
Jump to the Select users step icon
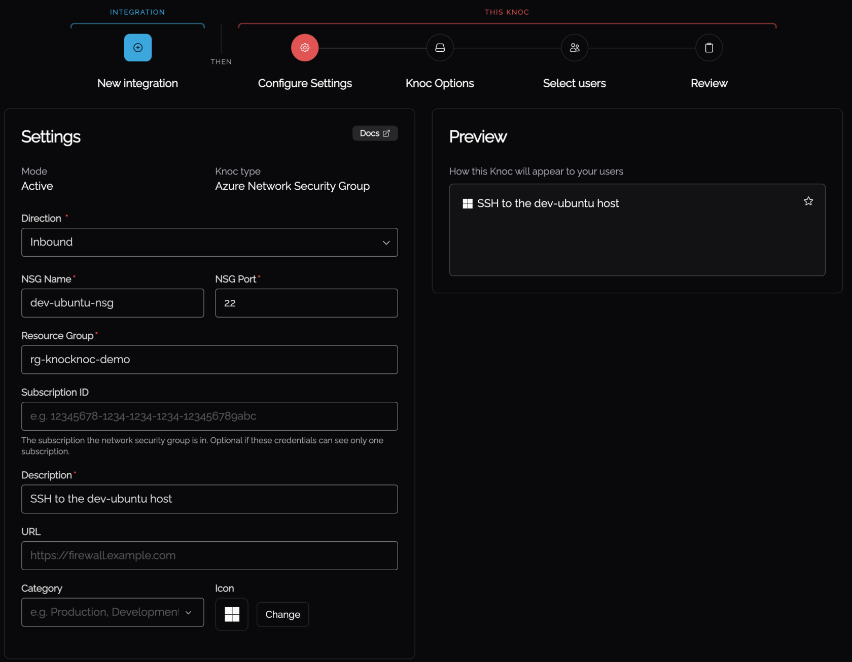pos(575,48)
